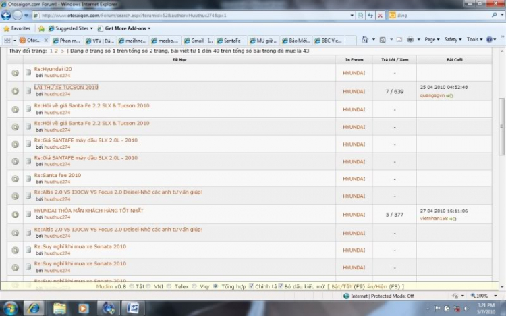Open the address bar history dropdown arrow

352,15
